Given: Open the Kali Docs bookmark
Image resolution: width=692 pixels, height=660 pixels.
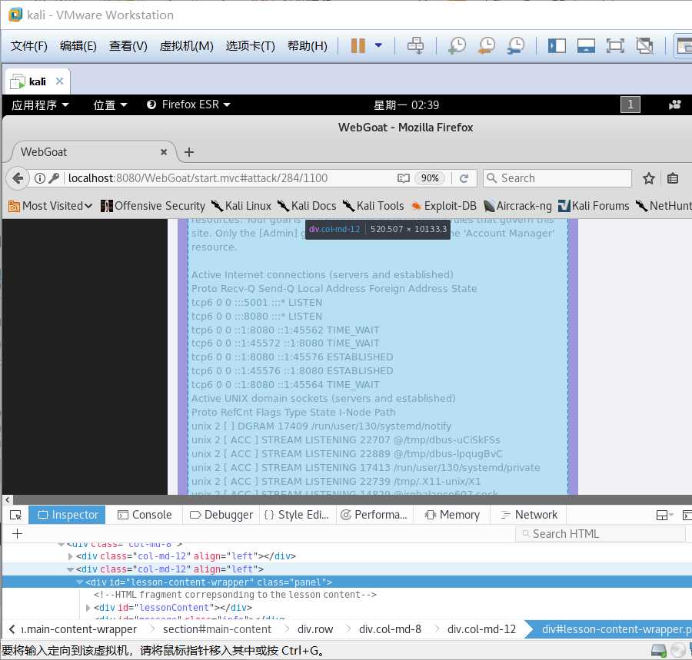Looking at the screenshot, I should [x=307, y=206].
